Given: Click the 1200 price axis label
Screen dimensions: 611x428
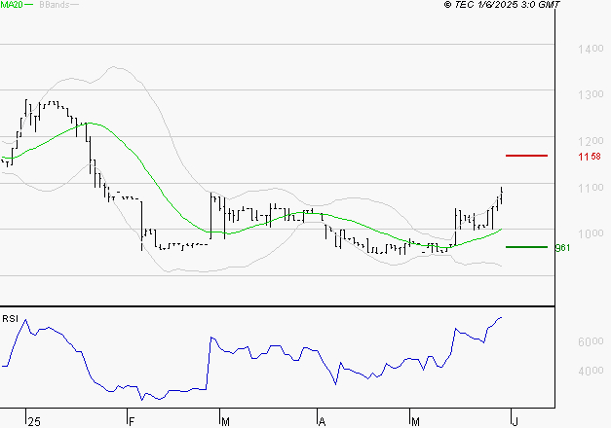Looking at the screenshot, I should (588, 141).
